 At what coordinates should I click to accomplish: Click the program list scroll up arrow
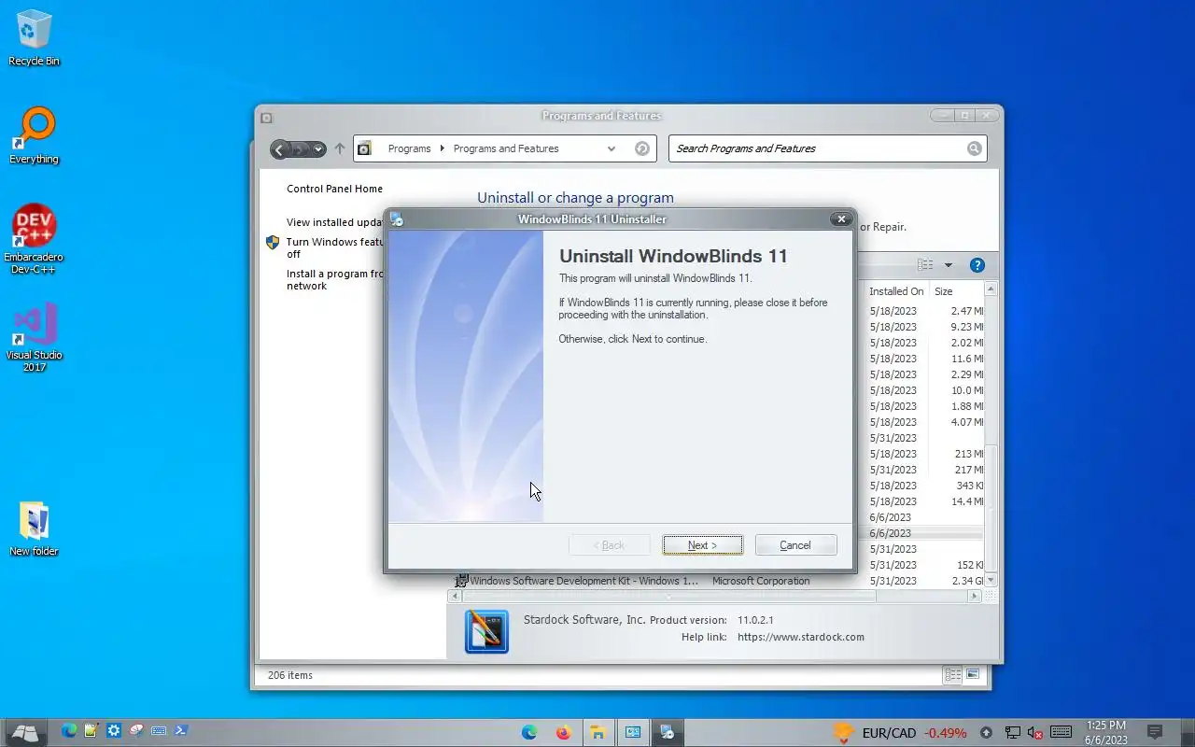pyautogui.click(x=991, y=290)
